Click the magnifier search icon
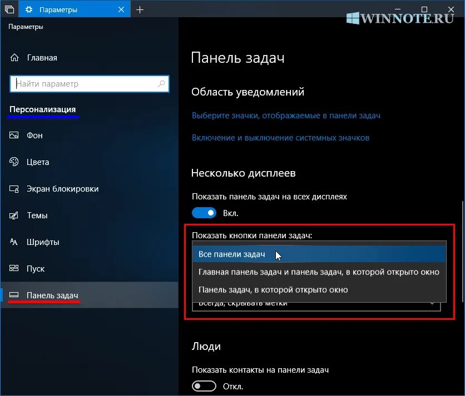Screen dimensions: 465x396 tap(161, 84)
